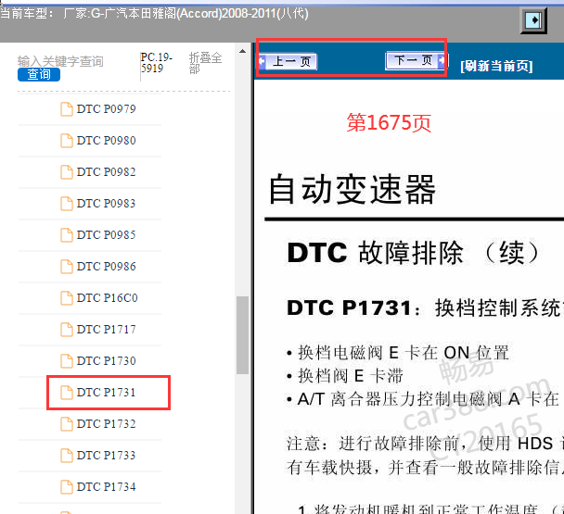Click the sidebar vertical scrollbar thumb
Screen dimensions: 564x514
pyautogui.click(x=242, y=335)
